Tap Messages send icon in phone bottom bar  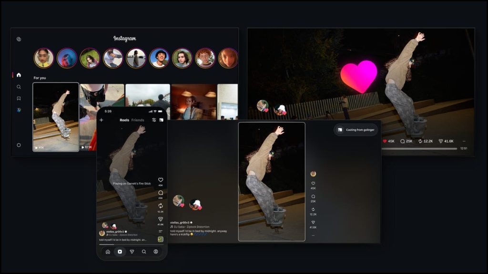tap(132, 252)
